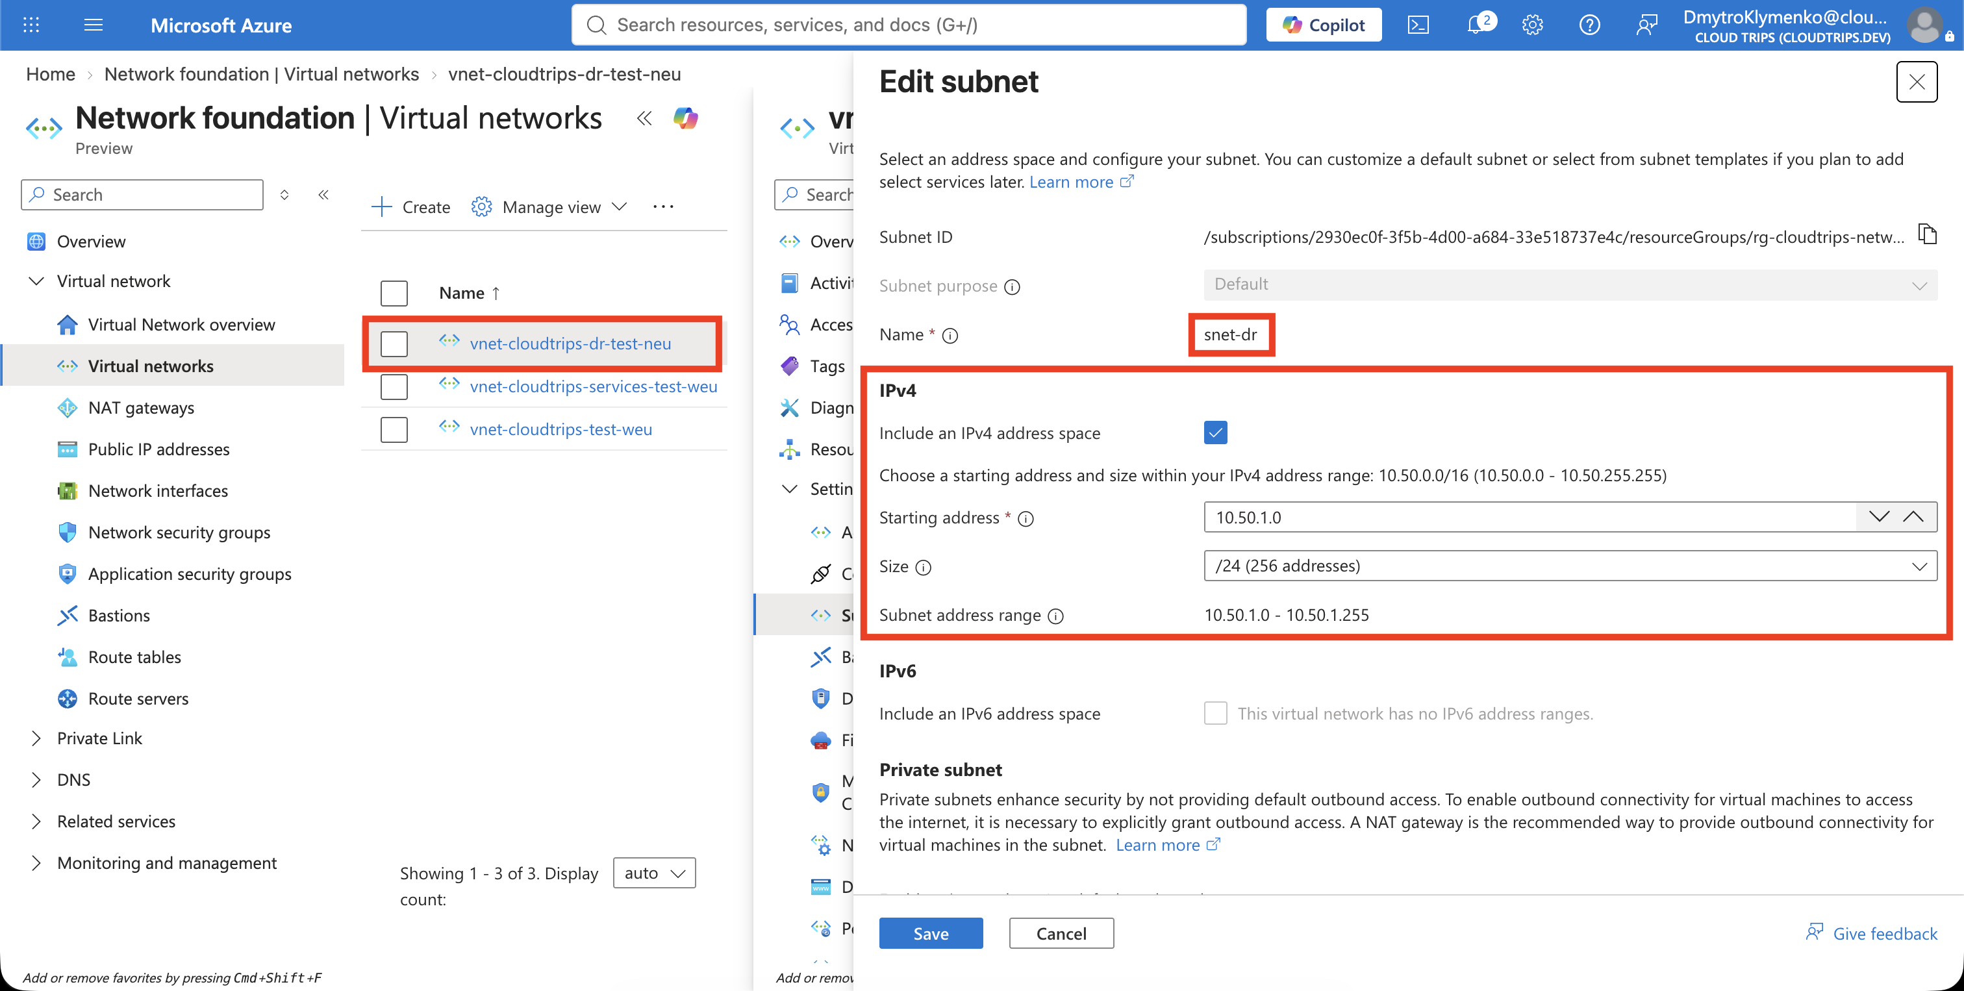Open the help question mark icon
The height and width of the screenshot is (991, 1964).
pyautogui.click(x=1590, y=25)
